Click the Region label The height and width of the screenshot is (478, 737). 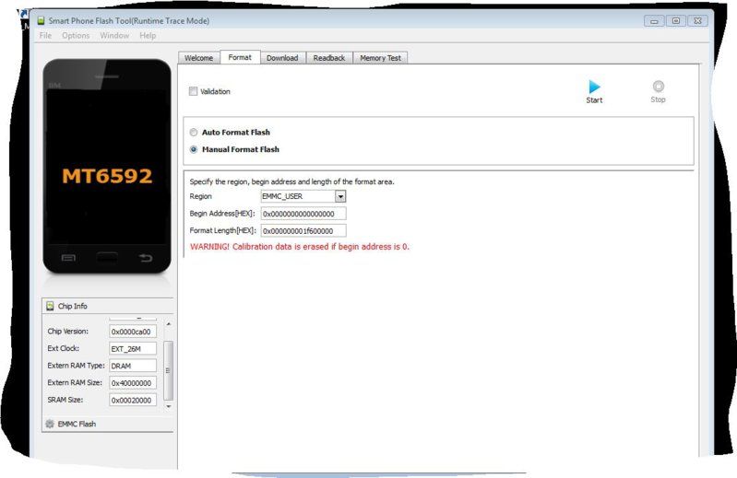click(201, 196)
